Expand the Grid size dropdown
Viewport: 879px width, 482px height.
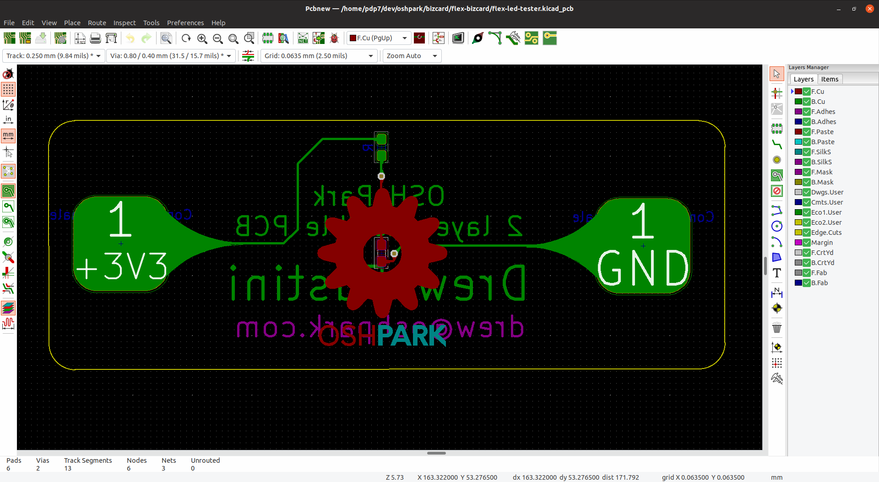(319, 56)
